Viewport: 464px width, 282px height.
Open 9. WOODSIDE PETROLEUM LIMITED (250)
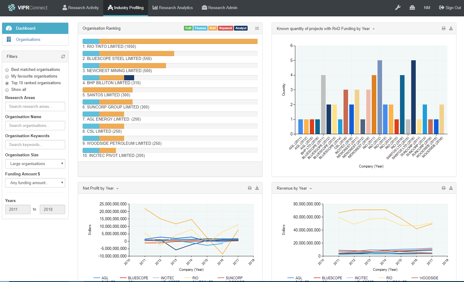122,143
